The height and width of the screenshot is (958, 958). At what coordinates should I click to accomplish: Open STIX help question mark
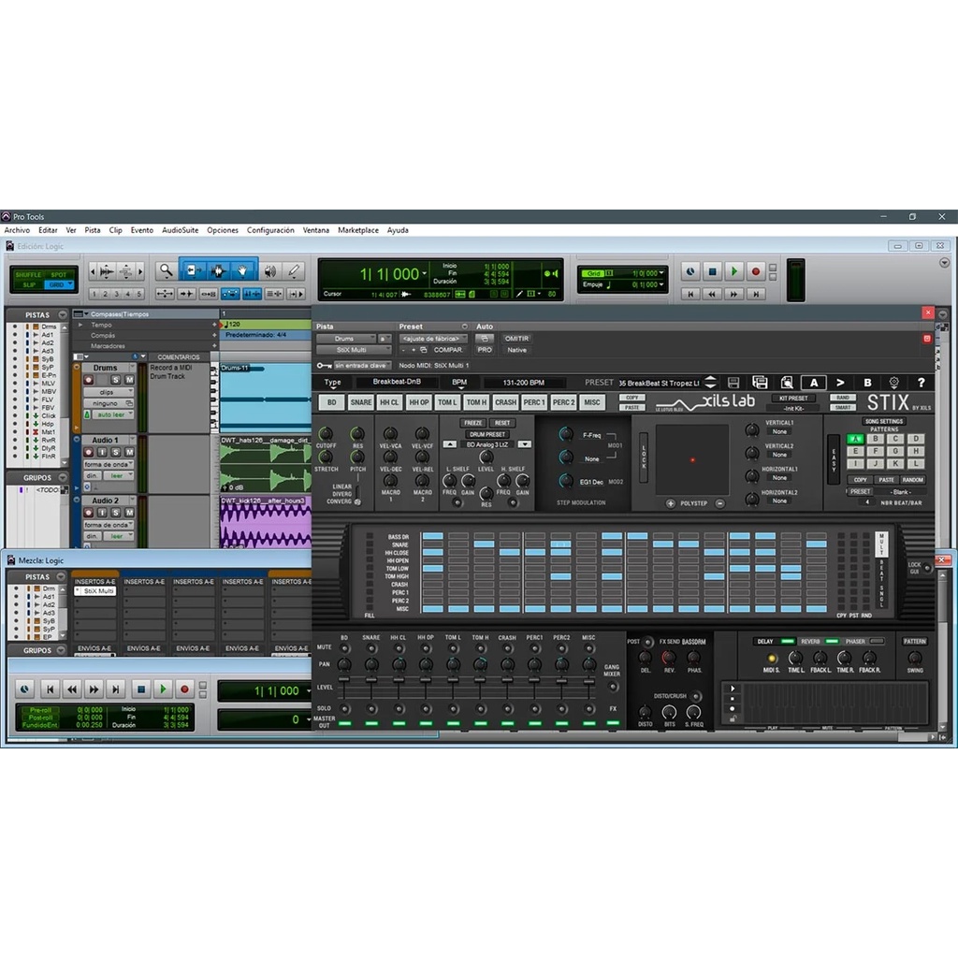921,383
